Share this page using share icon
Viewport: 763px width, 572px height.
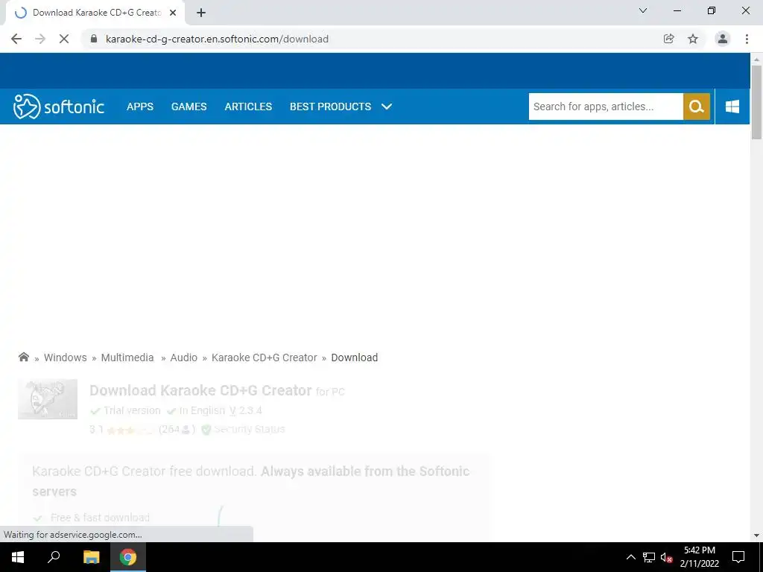pyautogui.click(x=668, y=39)
